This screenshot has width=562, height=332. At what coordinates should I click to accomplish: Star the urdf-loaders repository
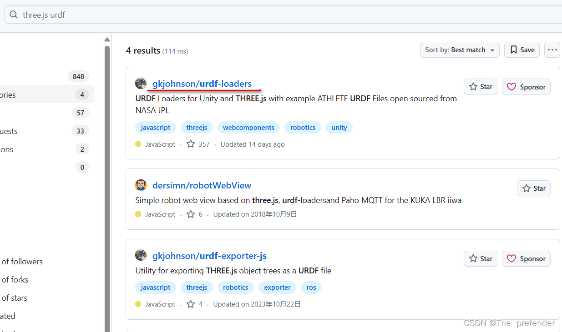point(481,87)
